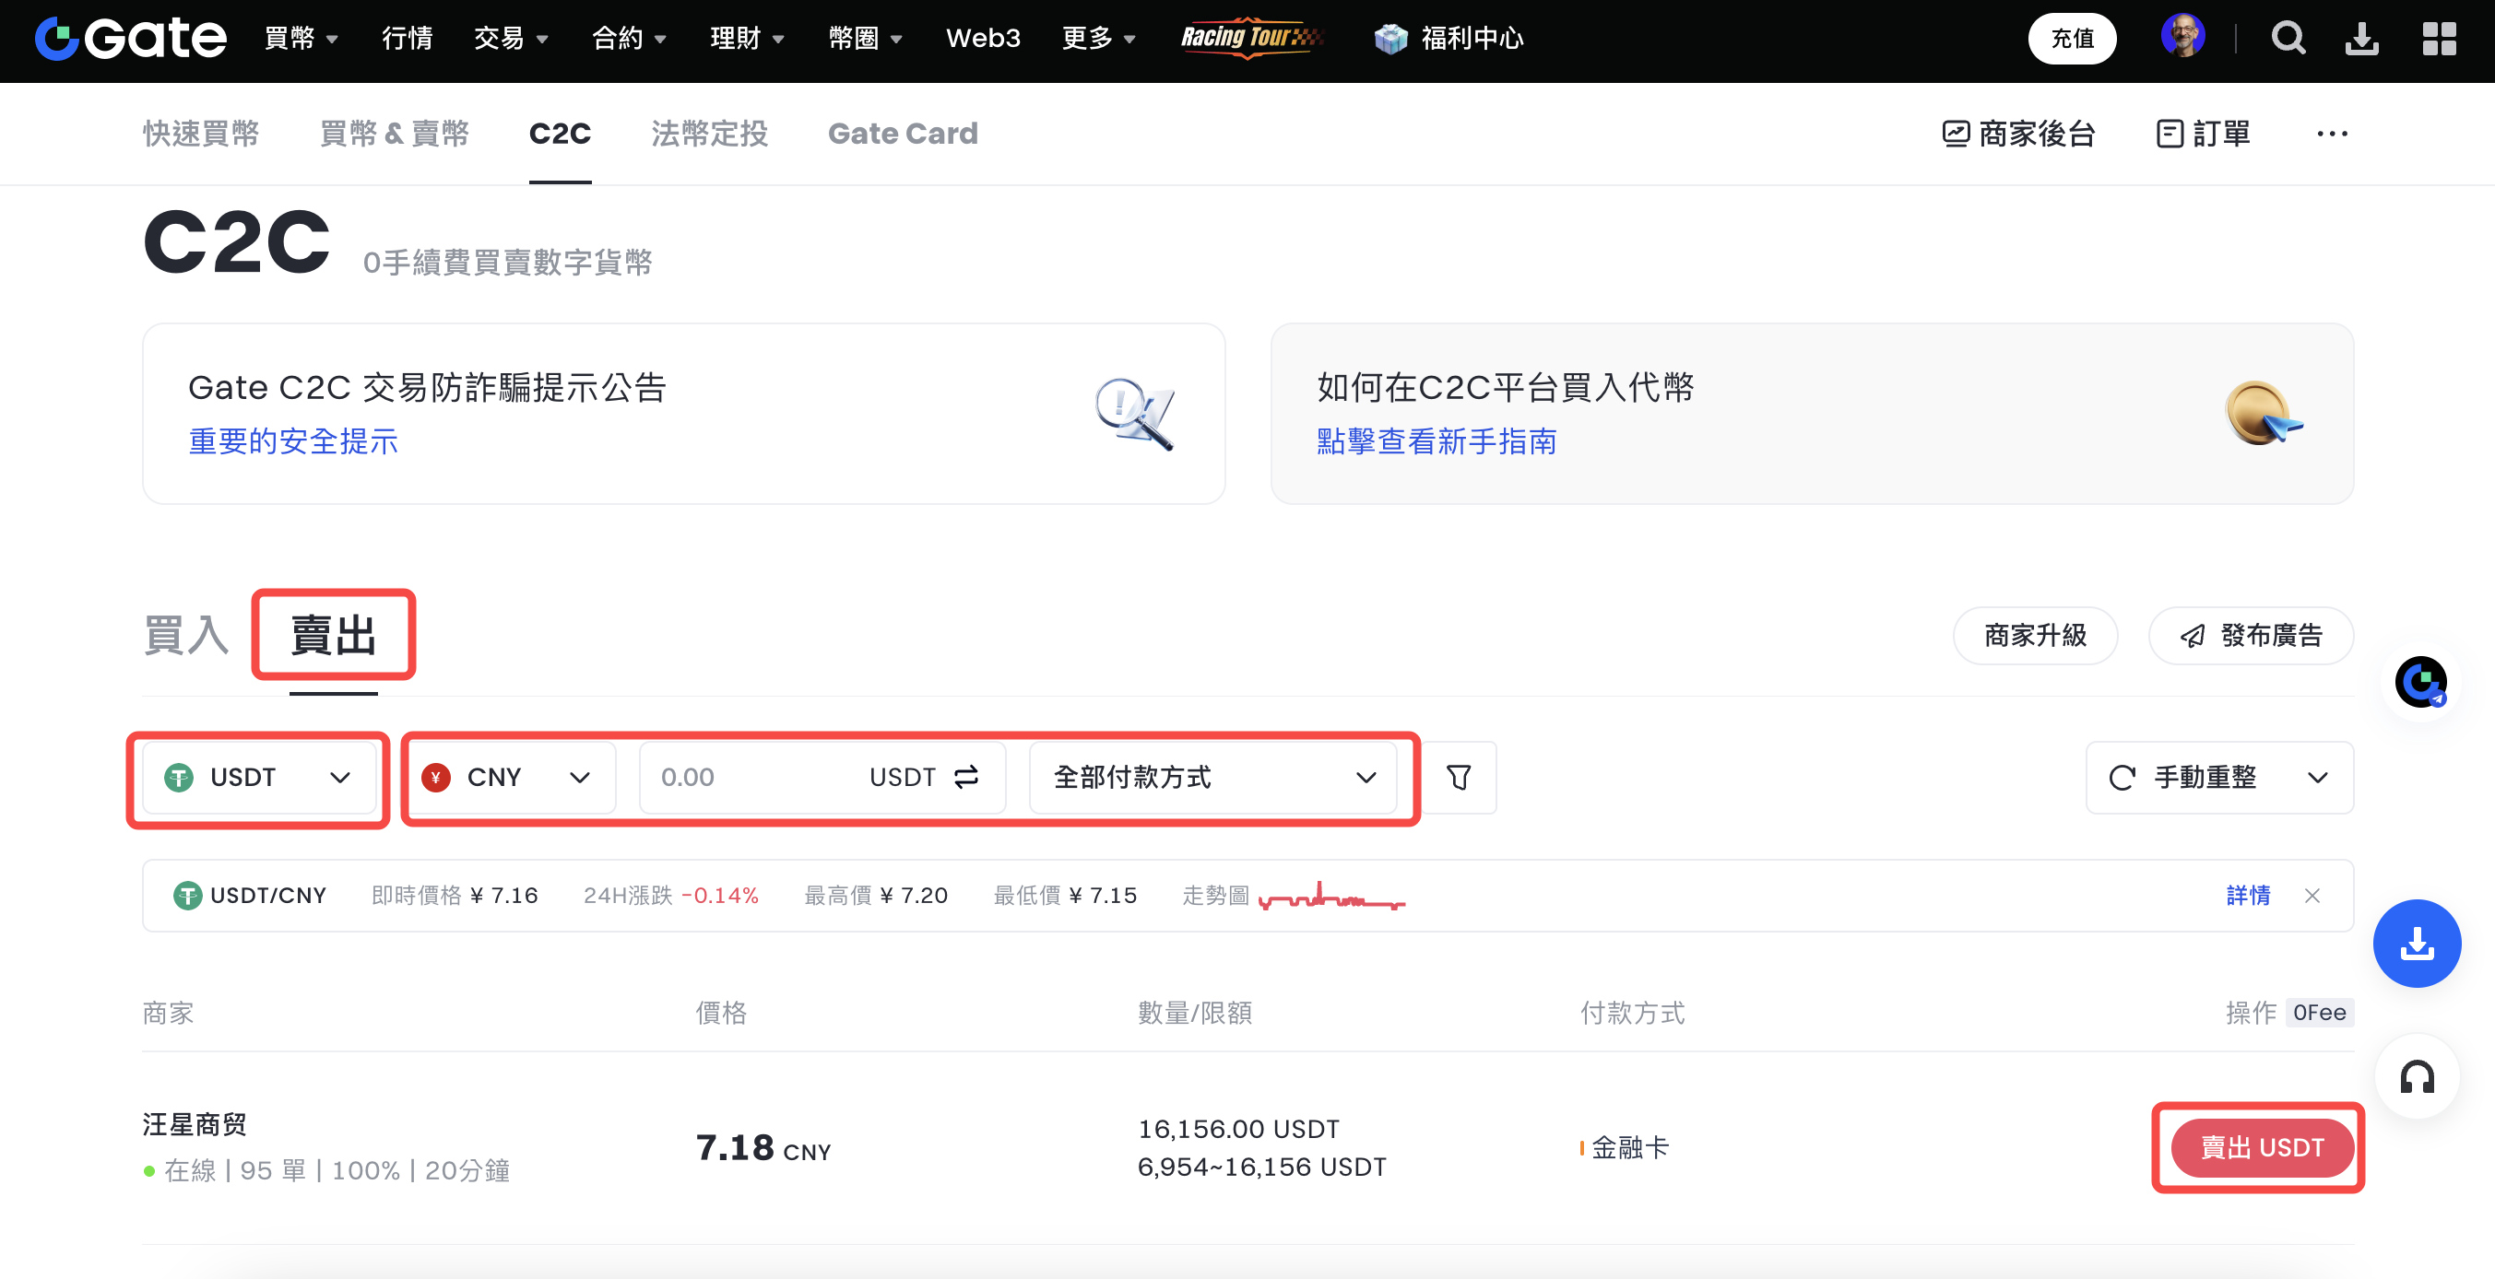The image size is (2495, 1279).
Task: Open the 重要的安全提示 link
Action: 292,441
